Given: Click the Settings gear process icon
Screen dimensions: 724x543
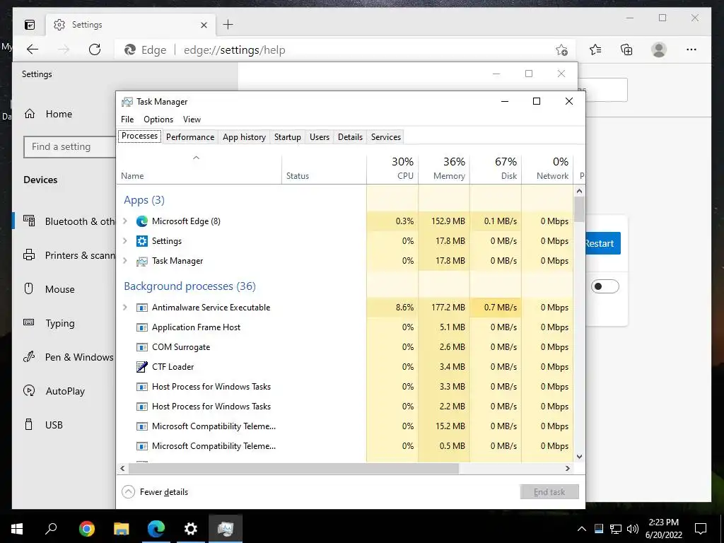Looking at the screenshot, I should point(141,241).
